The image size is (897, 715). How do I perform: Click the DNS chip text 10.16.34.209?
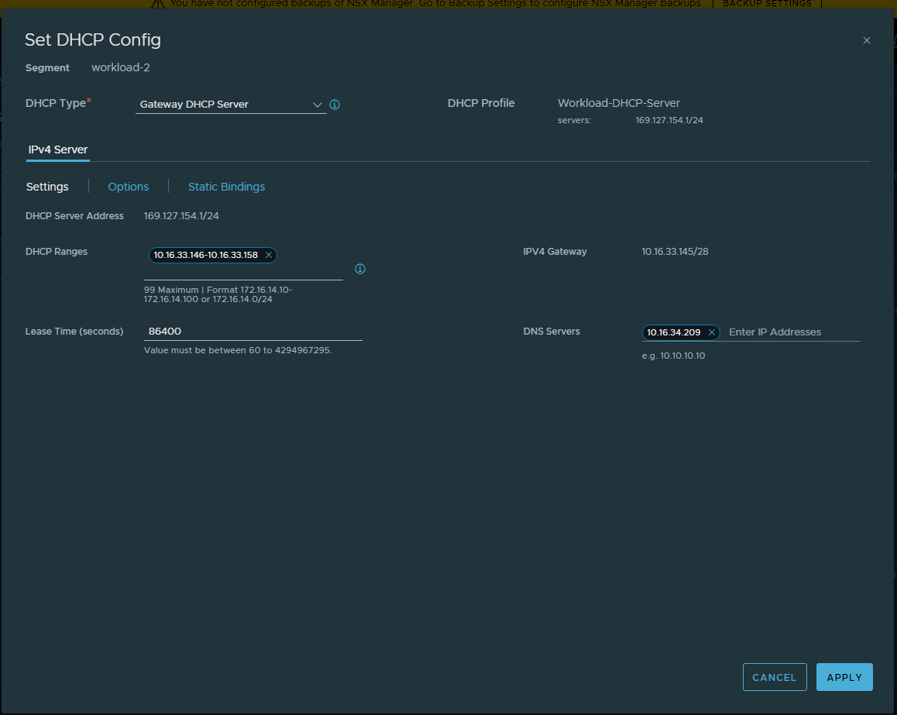(x=673, y=332)
